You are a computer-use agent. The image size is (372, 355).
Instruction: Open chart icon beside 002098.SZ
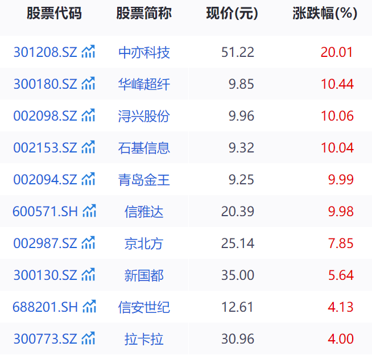[88, 115]
